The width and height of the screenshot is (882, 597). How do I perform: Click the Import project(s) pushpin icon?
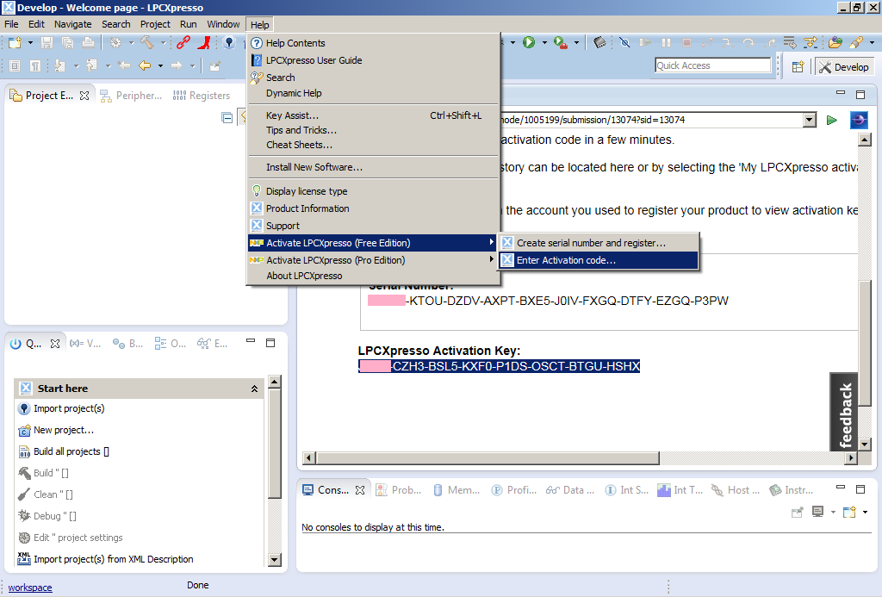pyautogui.click(x=24, y=408)
